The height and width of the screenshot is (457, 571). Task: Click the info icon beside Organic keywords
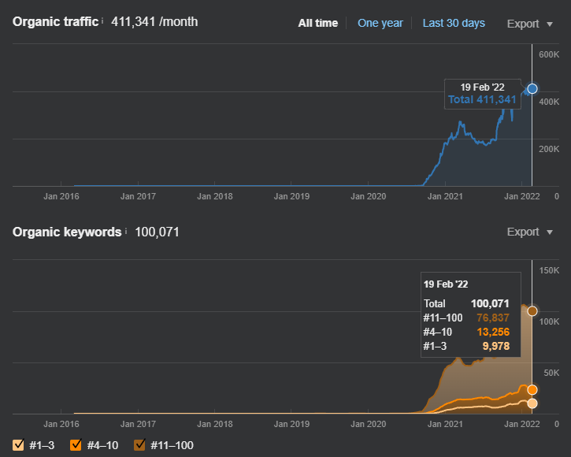tap(126, 231)
